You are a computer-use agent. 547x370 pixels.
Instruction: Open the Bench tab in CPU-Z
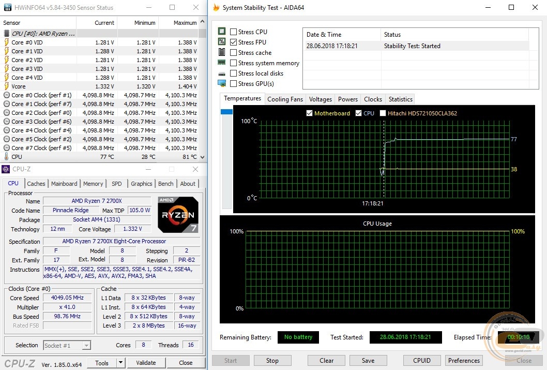point(166,184)
